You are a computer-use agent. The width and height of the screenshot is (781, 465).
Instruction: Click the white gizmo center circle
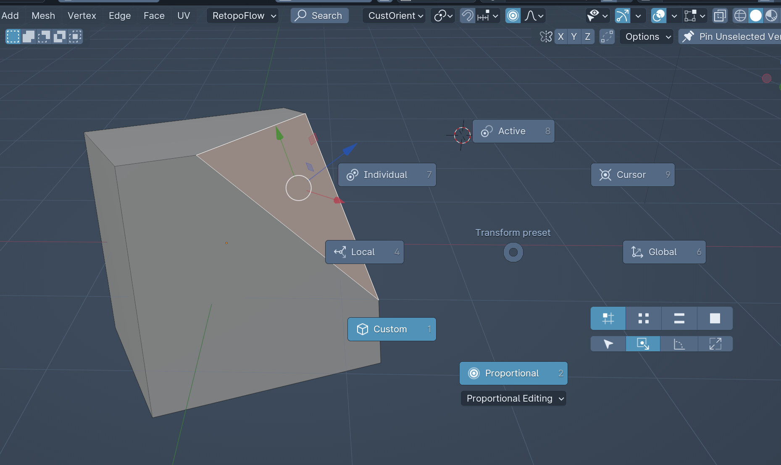pos(298,188)
